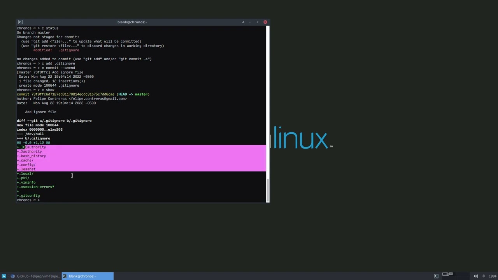
Task: Click the '+.local/' diff line
Action: (x=25, y=173)
